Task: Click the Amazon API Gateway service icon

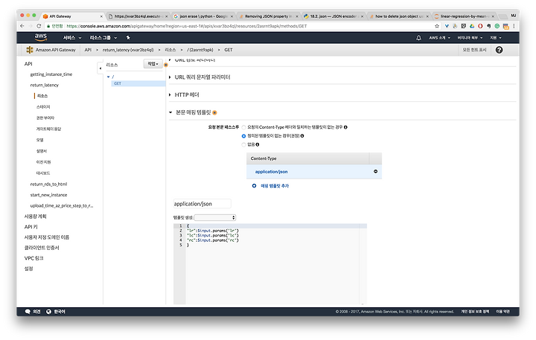Action: tap(30, 50)
